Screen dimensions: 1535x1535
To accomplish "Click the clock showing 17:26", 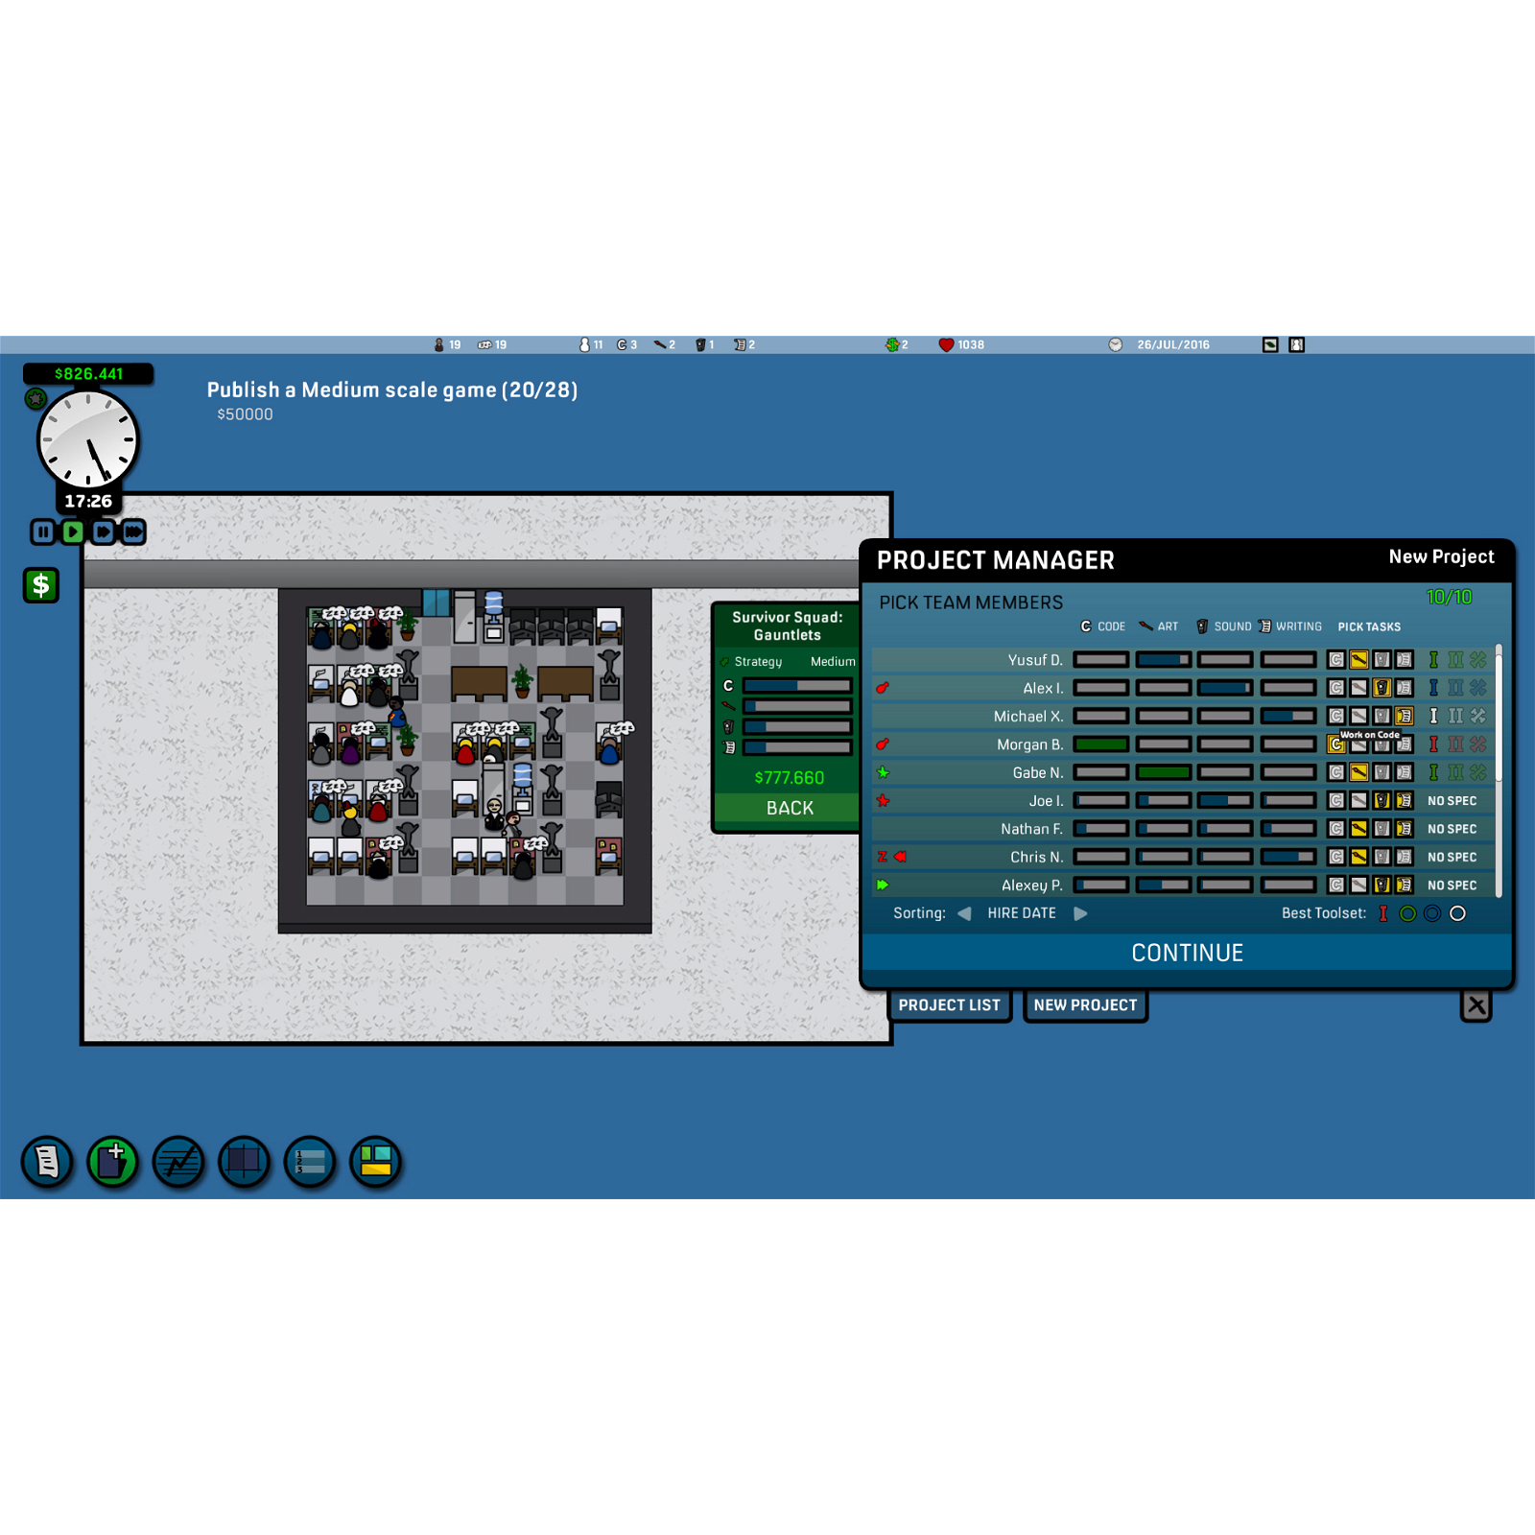I will point(88,439).
